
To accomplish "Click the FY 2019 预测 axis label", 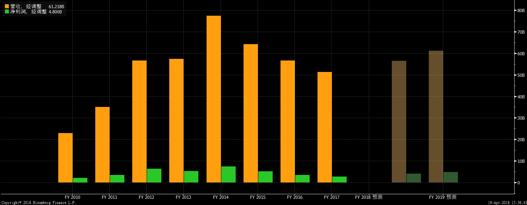I will tap(443, 197).
